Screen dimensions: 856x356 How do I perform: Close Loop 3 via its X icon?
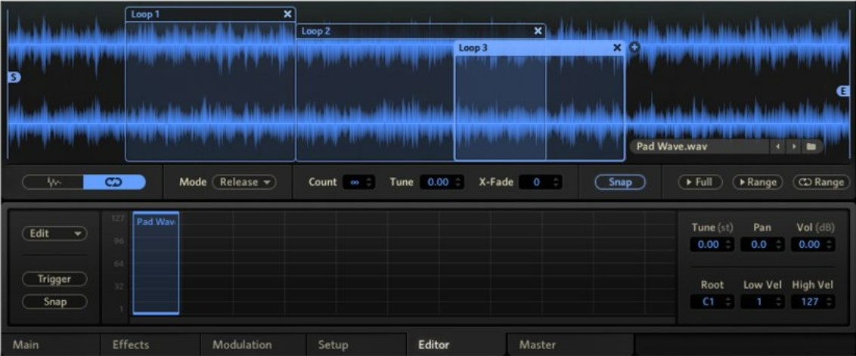click(x=617, y=48)
